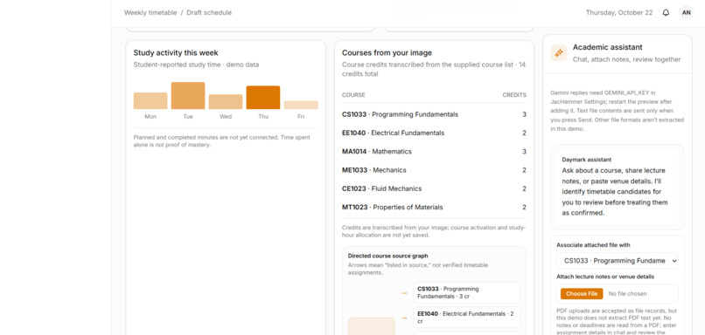Click the Study activity this week heading
This screenshot has height=335, width=705.
[176, 53]
